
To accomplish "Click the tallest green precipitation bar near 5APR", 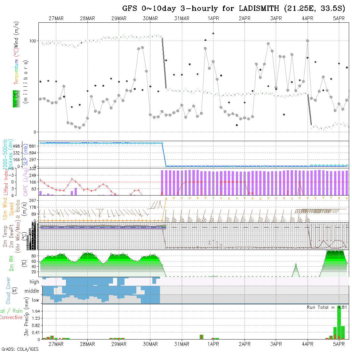I will [x=339, y=323].
